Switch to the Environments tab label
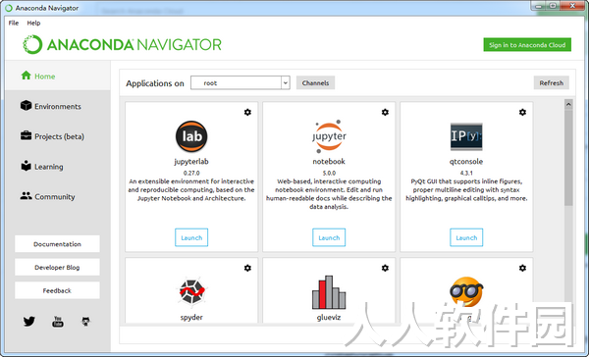 tap(58, 107)
